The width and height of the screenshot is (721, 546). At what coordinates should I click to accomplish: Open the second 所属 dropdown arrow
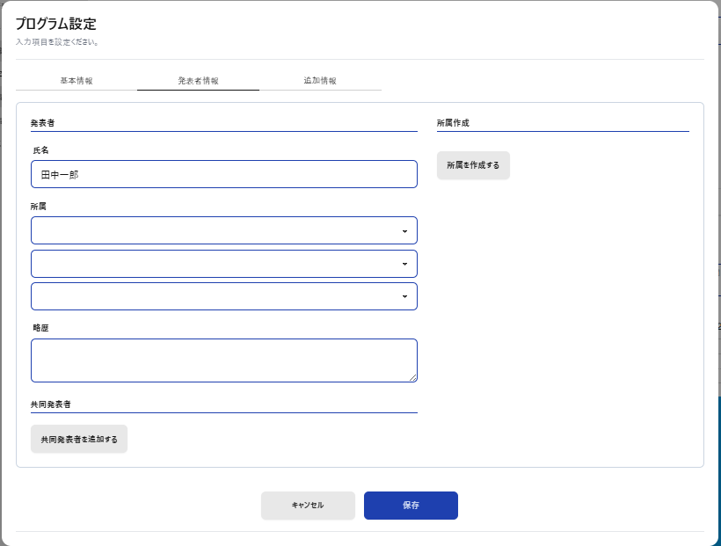tap(404, 264)
